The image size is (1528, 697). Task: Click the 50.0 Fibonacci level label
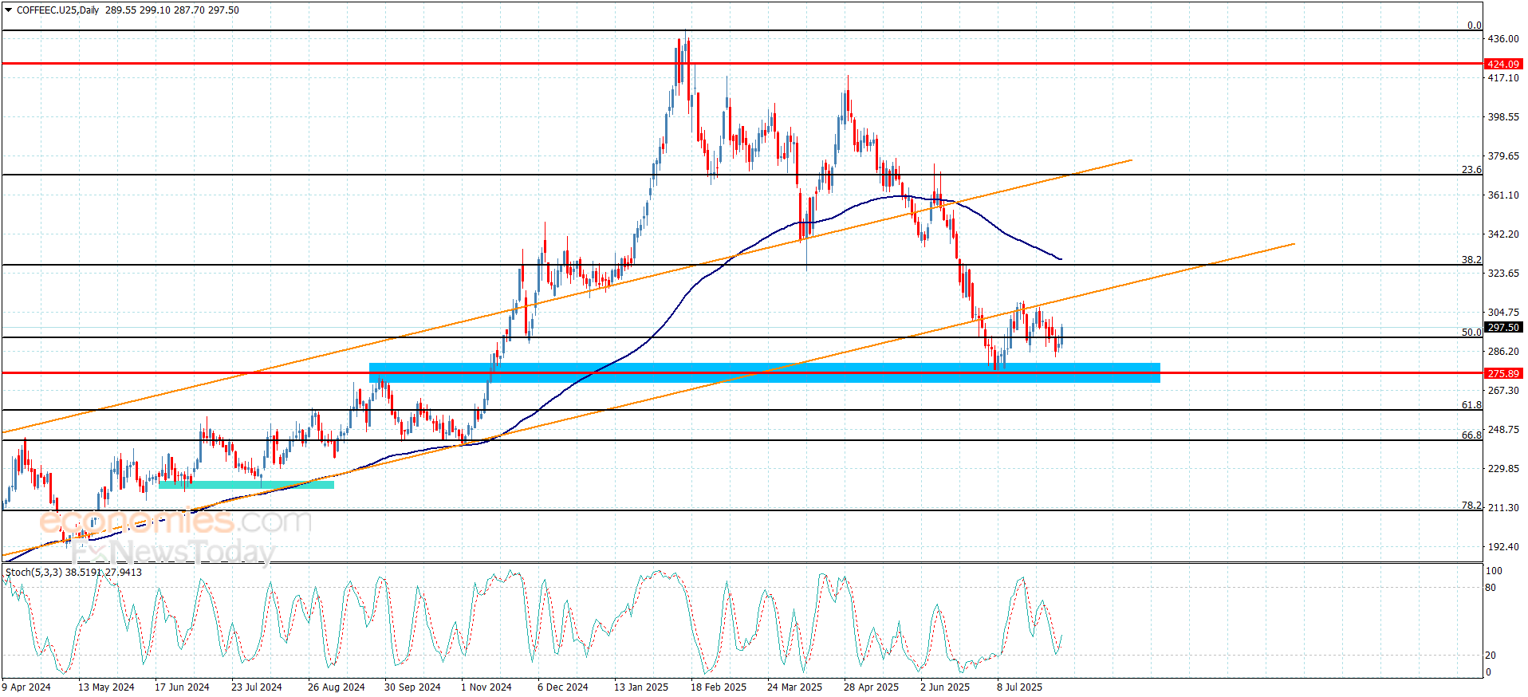pyautogui.click(x=1471, y=332)
